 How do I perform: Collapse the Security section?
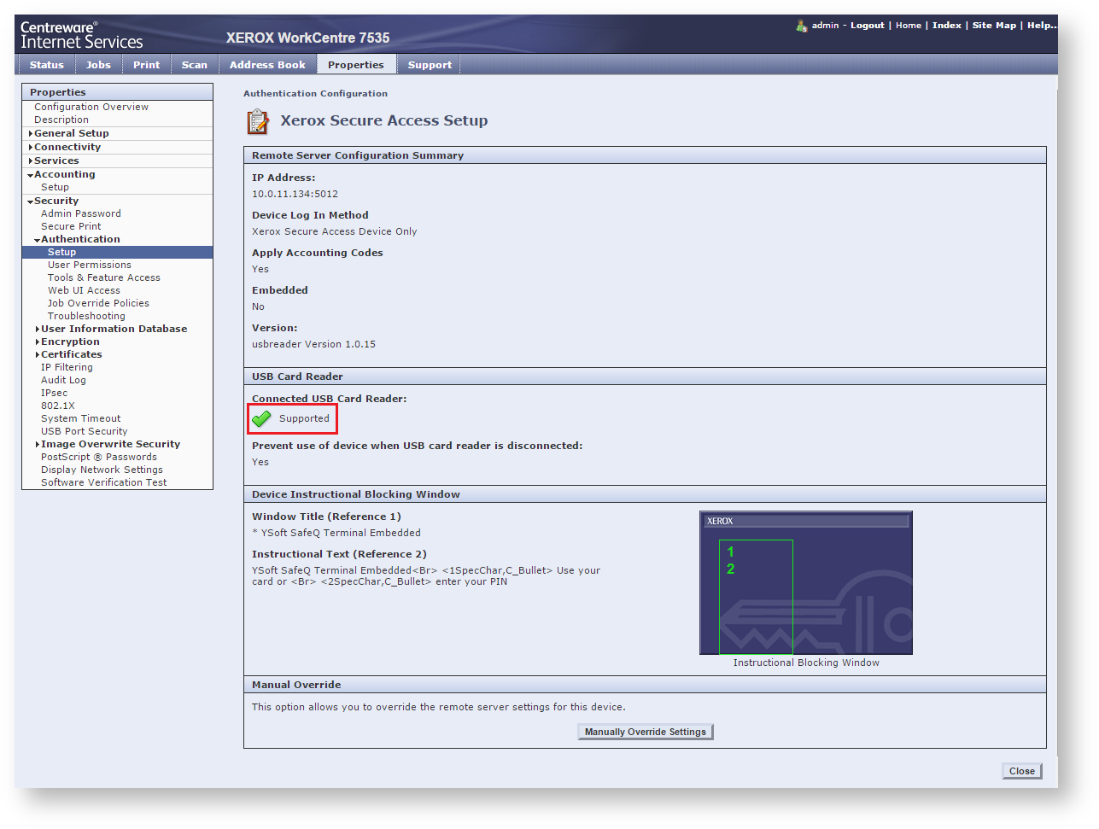click(x=56, y=201)
